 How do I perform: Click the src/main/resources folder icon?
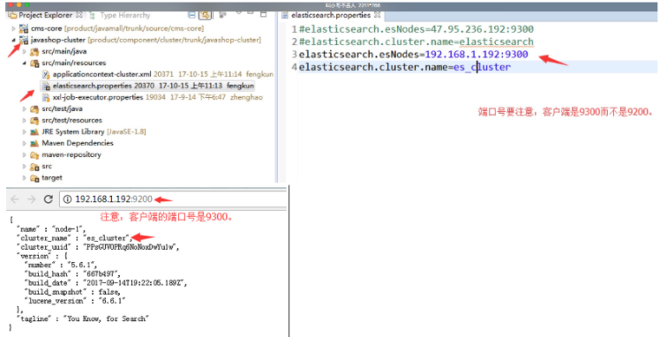tap(34, 63)
